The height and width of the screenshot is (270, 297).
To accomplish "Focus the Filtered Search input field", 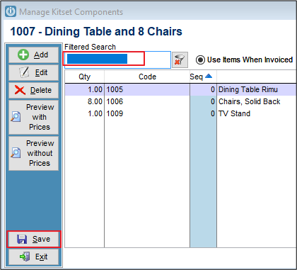I will (117, 60).
